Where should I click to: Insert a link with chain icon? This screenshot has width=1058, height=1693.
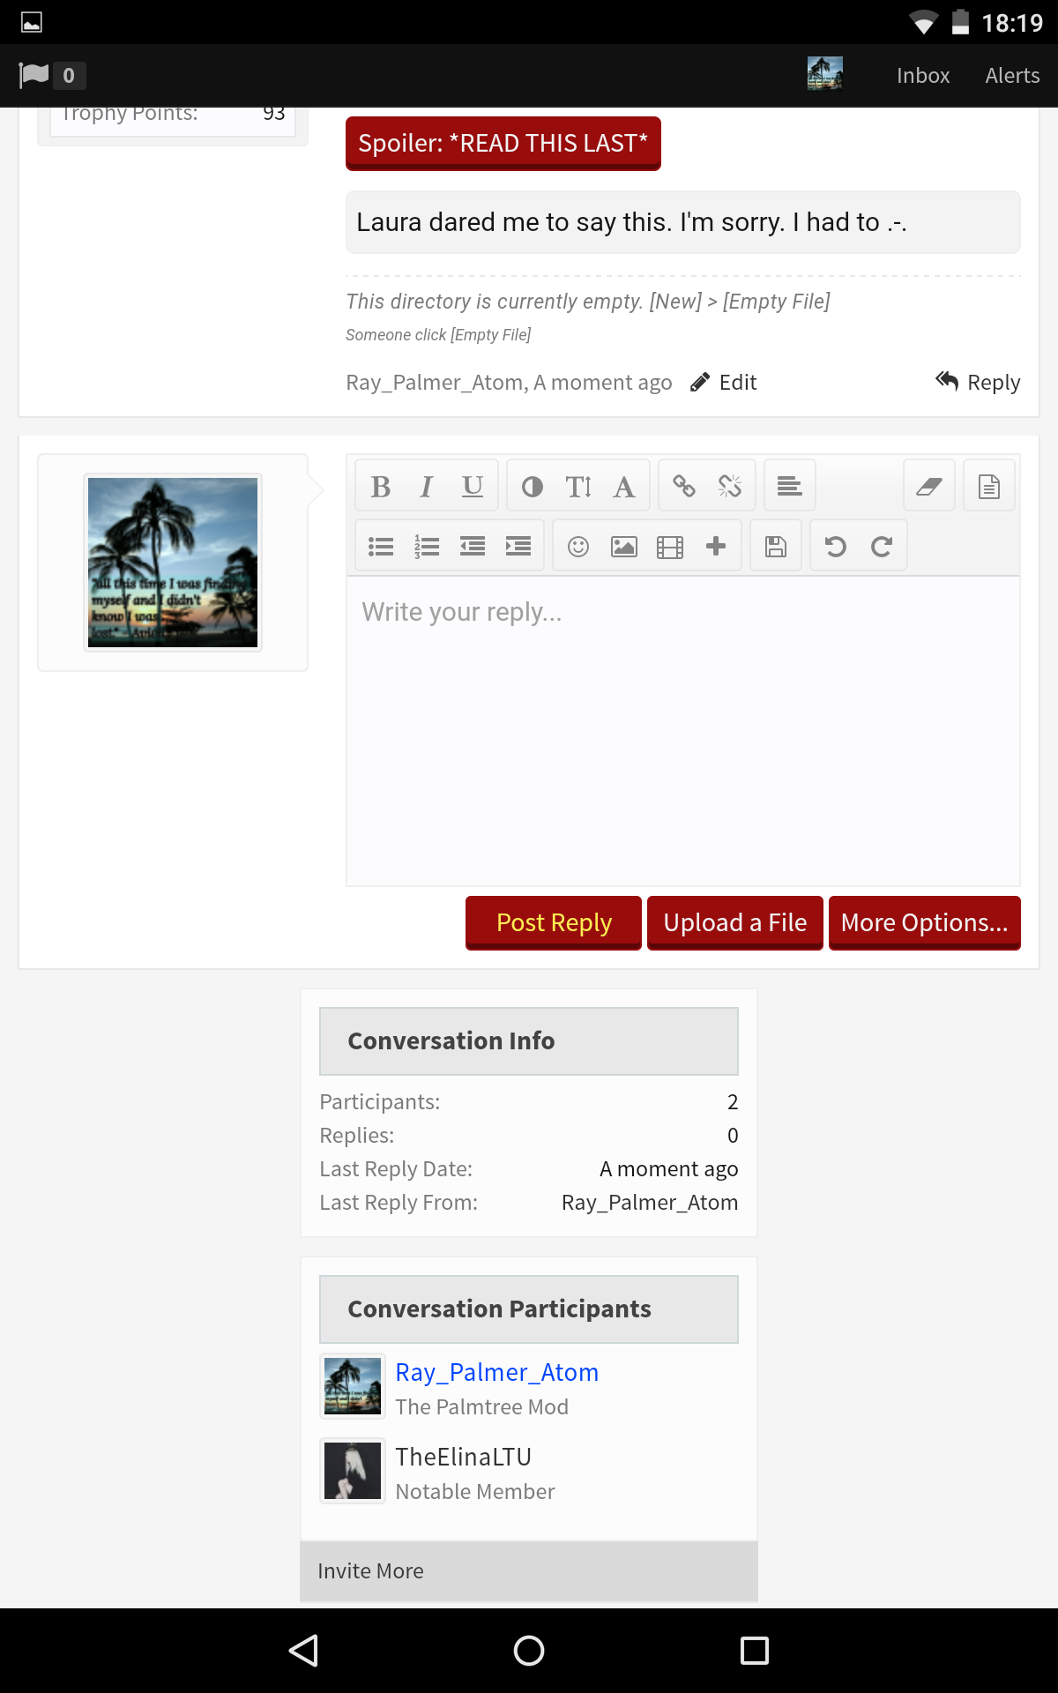(683, 486)
